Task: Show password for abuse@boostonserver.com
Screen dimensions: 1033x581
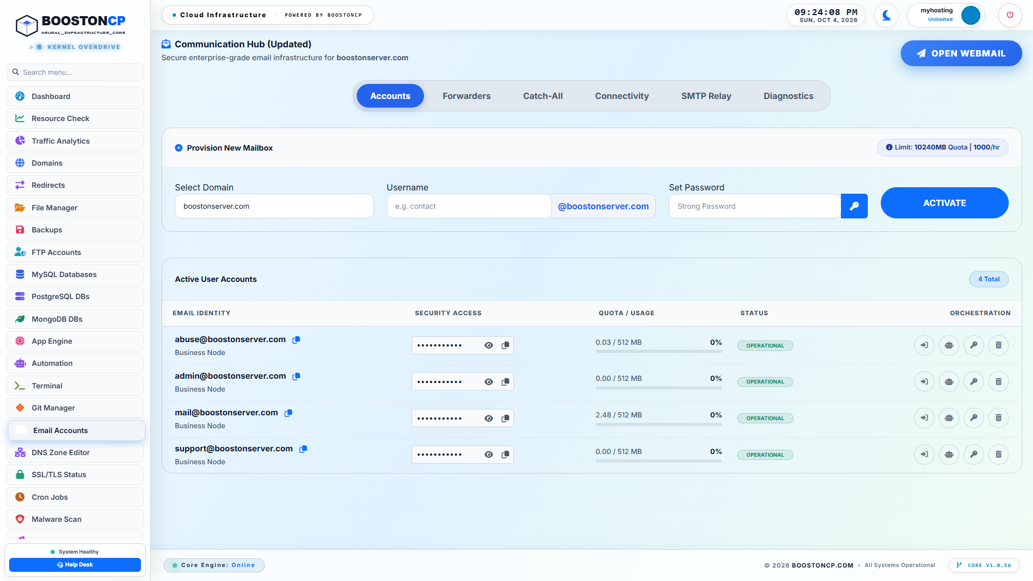Action: [489, 345]
